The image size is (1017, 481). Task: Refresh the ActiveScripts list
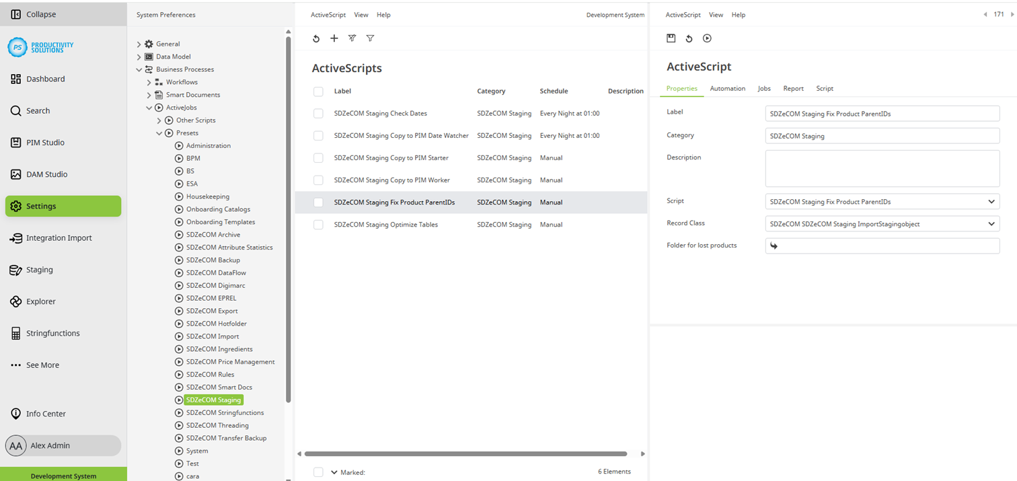click(316, 38)
